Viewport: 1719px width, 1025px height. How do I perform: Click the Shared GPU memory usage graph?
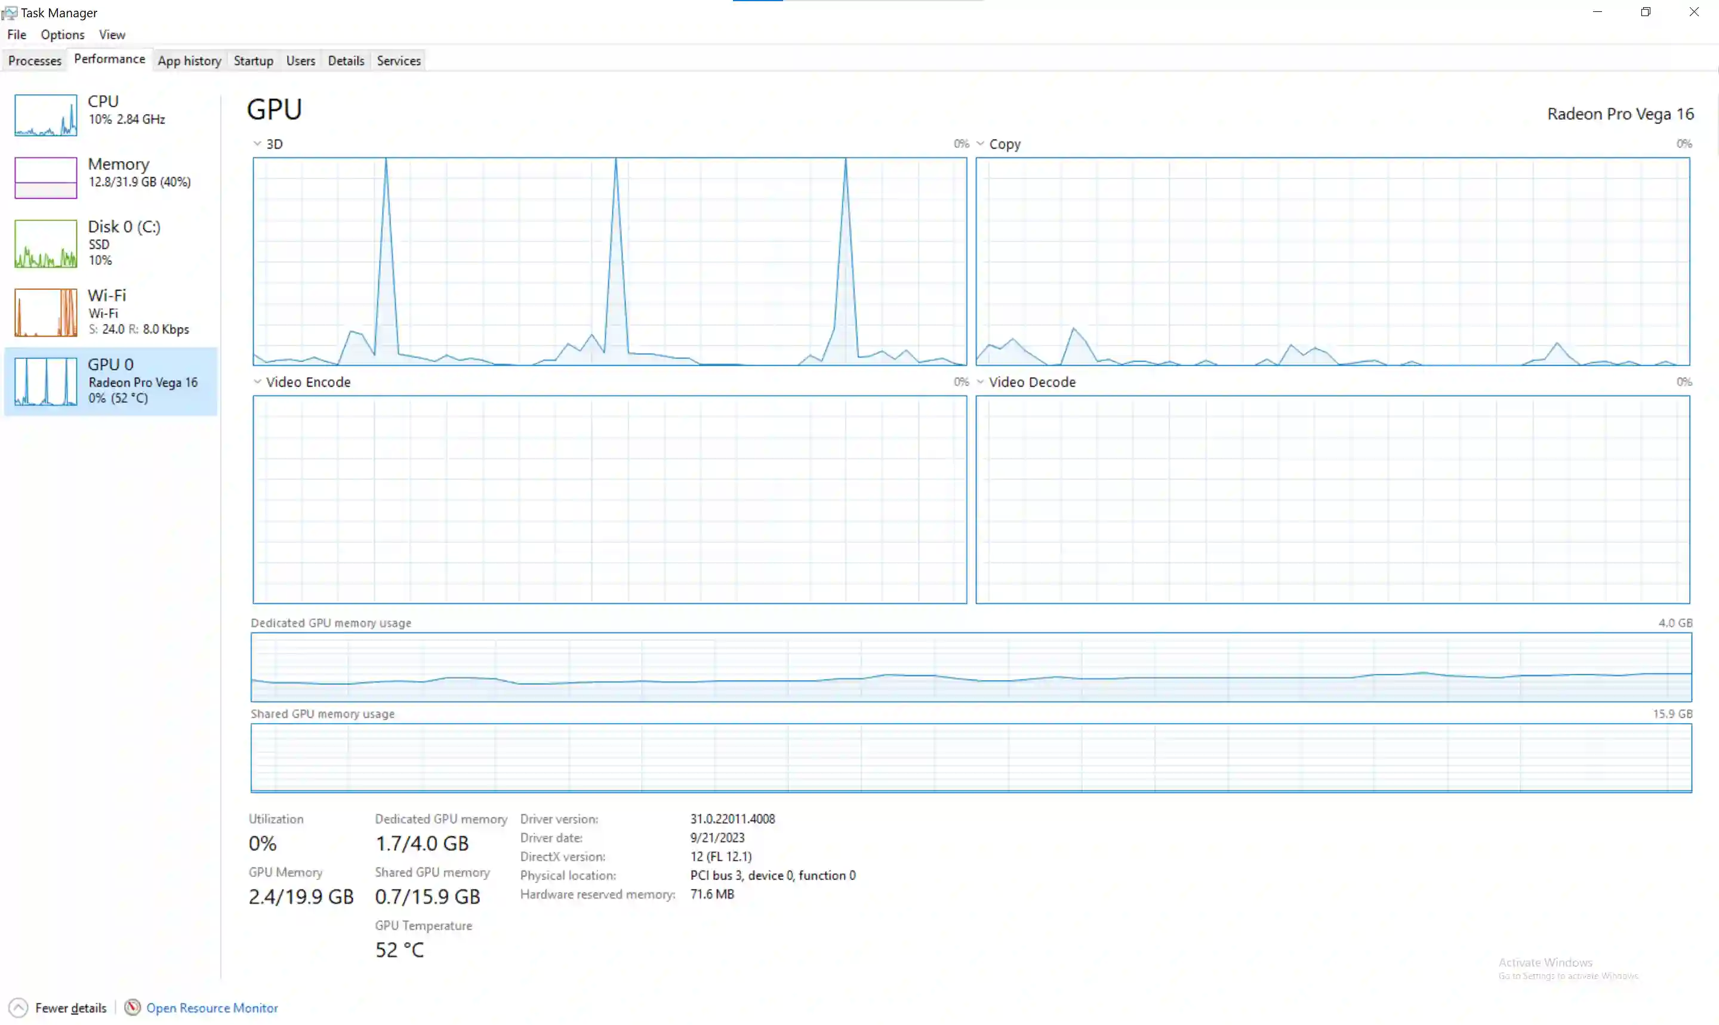972,758
